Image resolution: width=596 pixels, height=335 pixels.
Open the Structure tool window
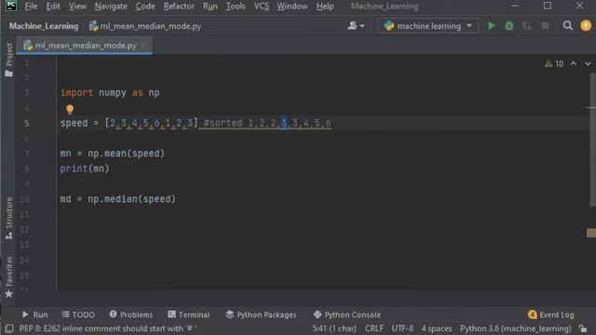tap(8, 218)
